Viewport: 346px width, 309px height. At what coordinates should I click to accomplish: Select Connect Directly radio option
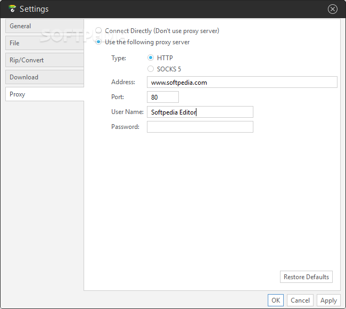98,30
